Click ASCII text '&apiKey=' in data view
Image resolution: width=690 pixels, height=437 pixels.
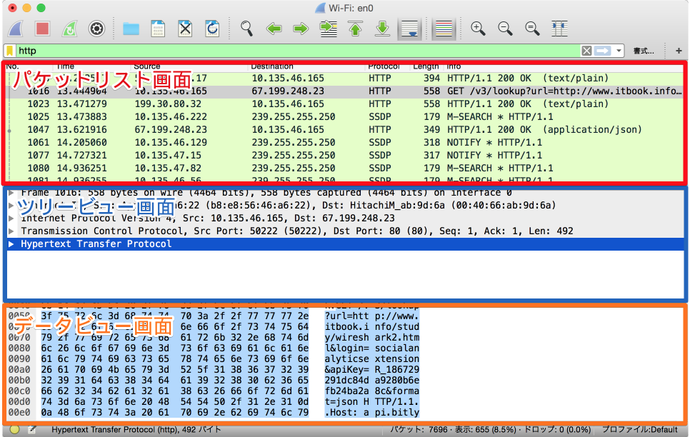point(346,370)
